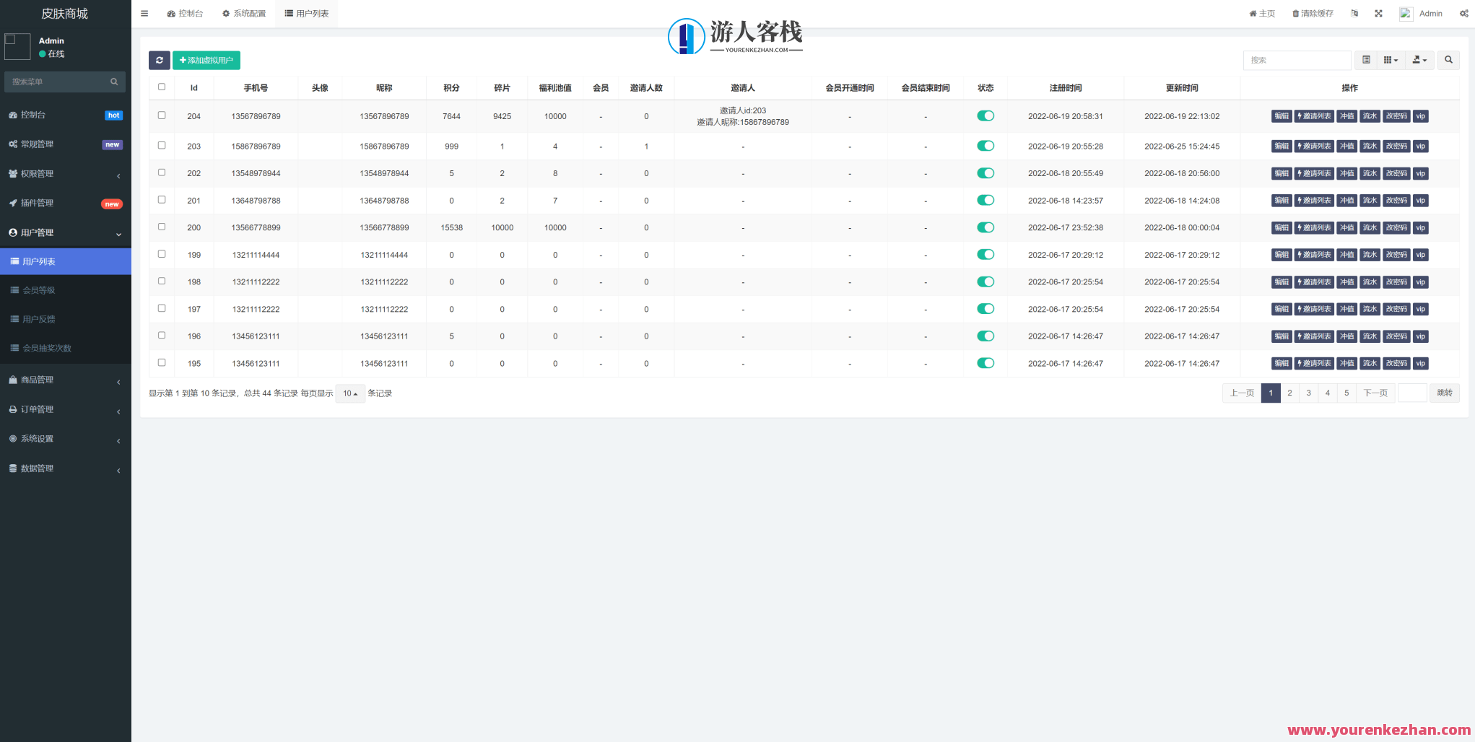
Task: Tick the select-all checkbox in table header
Action: 162,86
